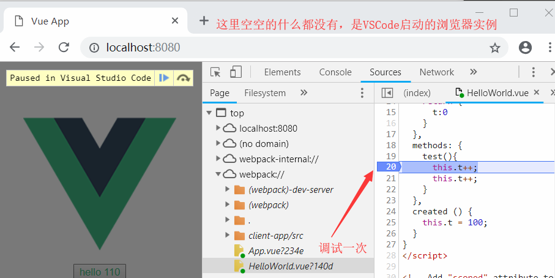The image size is (555, 278).
Task: Select the Vue App browser tab
Action: pos(95,21)
